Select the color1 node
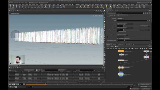The height and width of the screenshot is (90, 160). click(121, 54)
